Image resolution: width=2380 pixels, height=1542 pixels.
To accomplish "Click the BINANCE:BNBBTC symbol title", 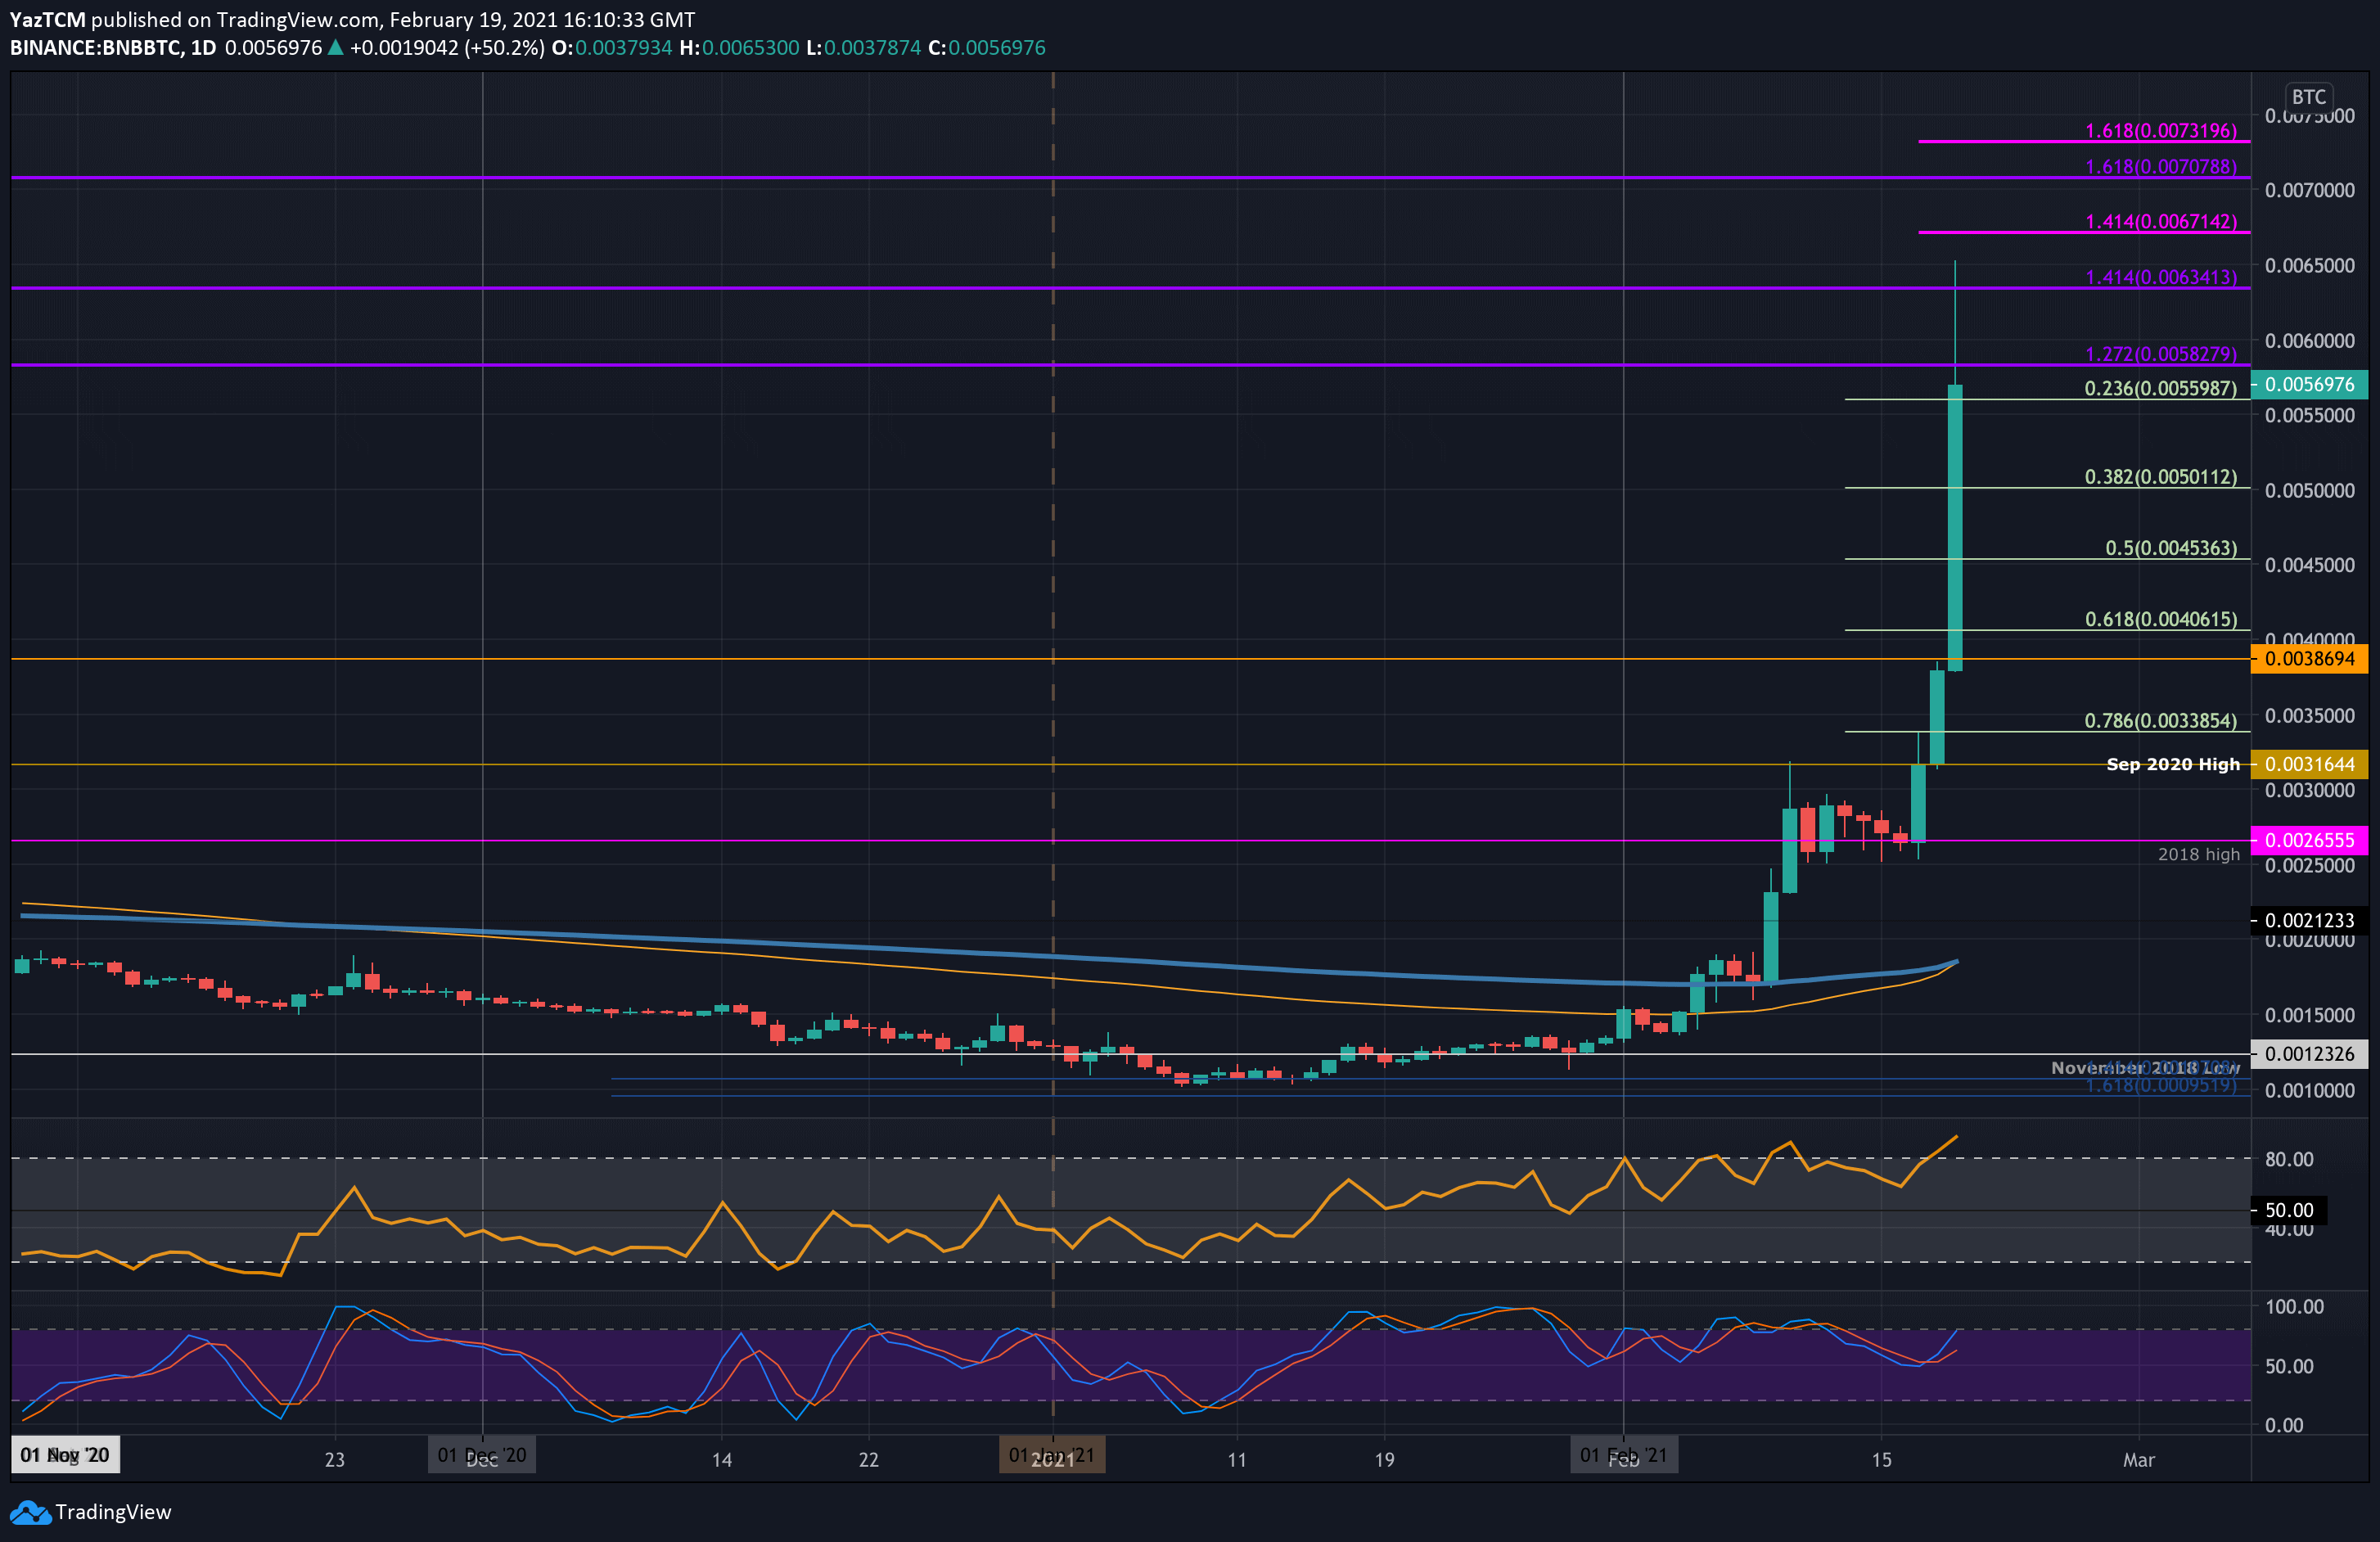I will pyautogui.click(x=96, y=48).
